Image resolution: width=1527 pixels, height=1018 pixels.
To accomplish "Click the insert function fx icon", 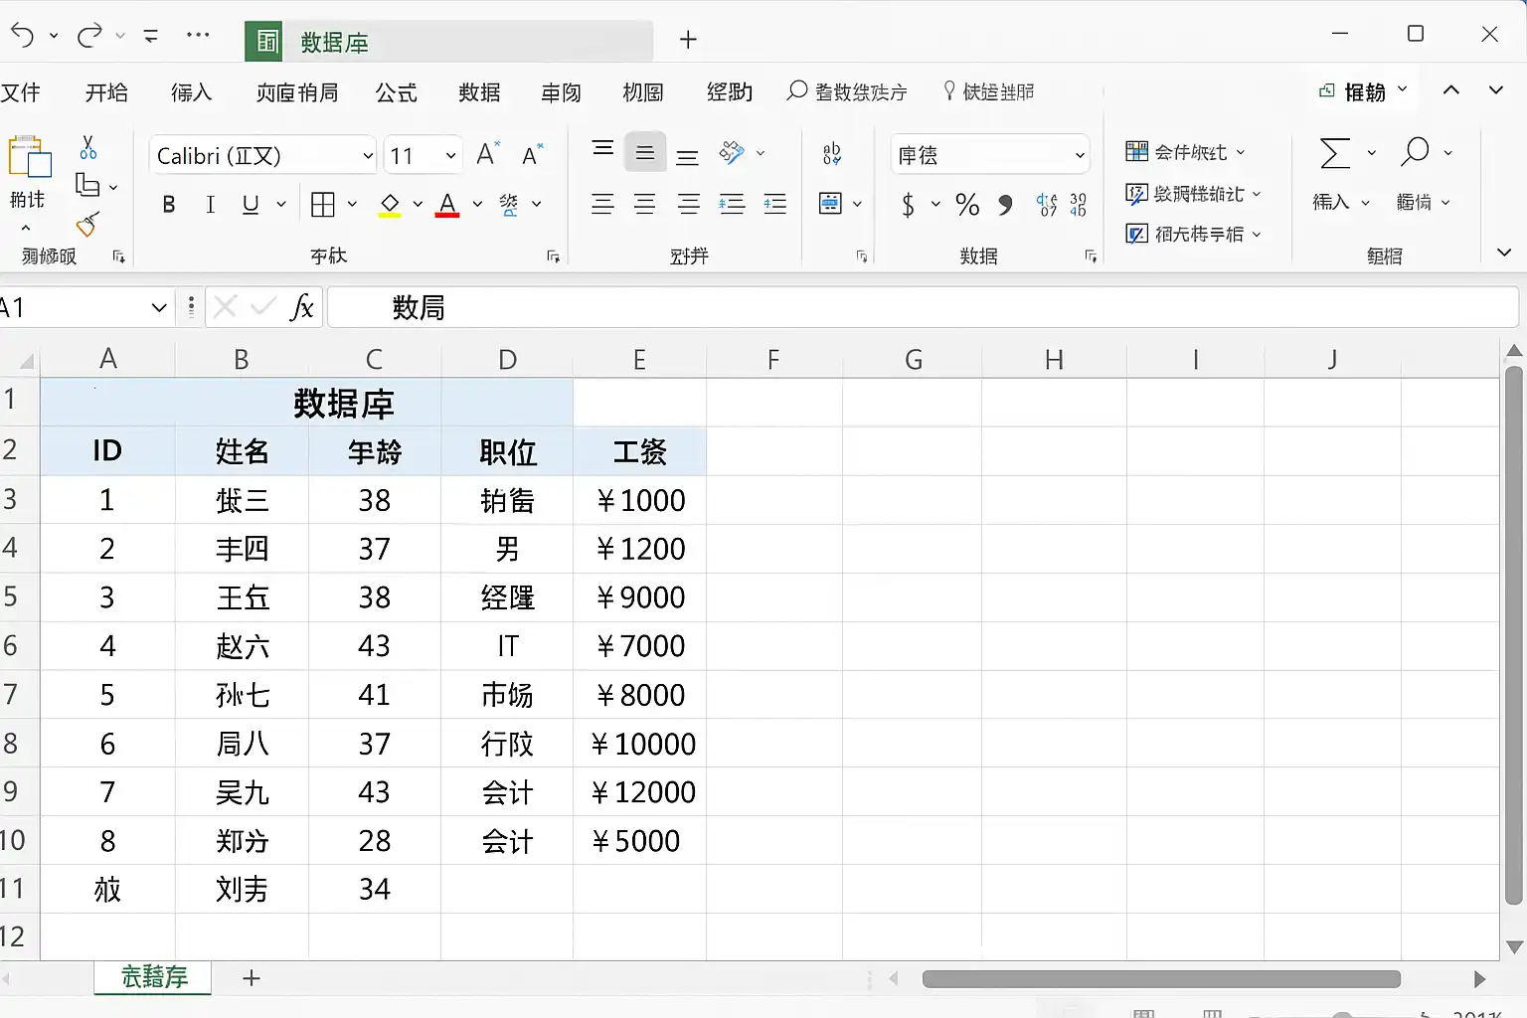I will (x=302, y=307).
